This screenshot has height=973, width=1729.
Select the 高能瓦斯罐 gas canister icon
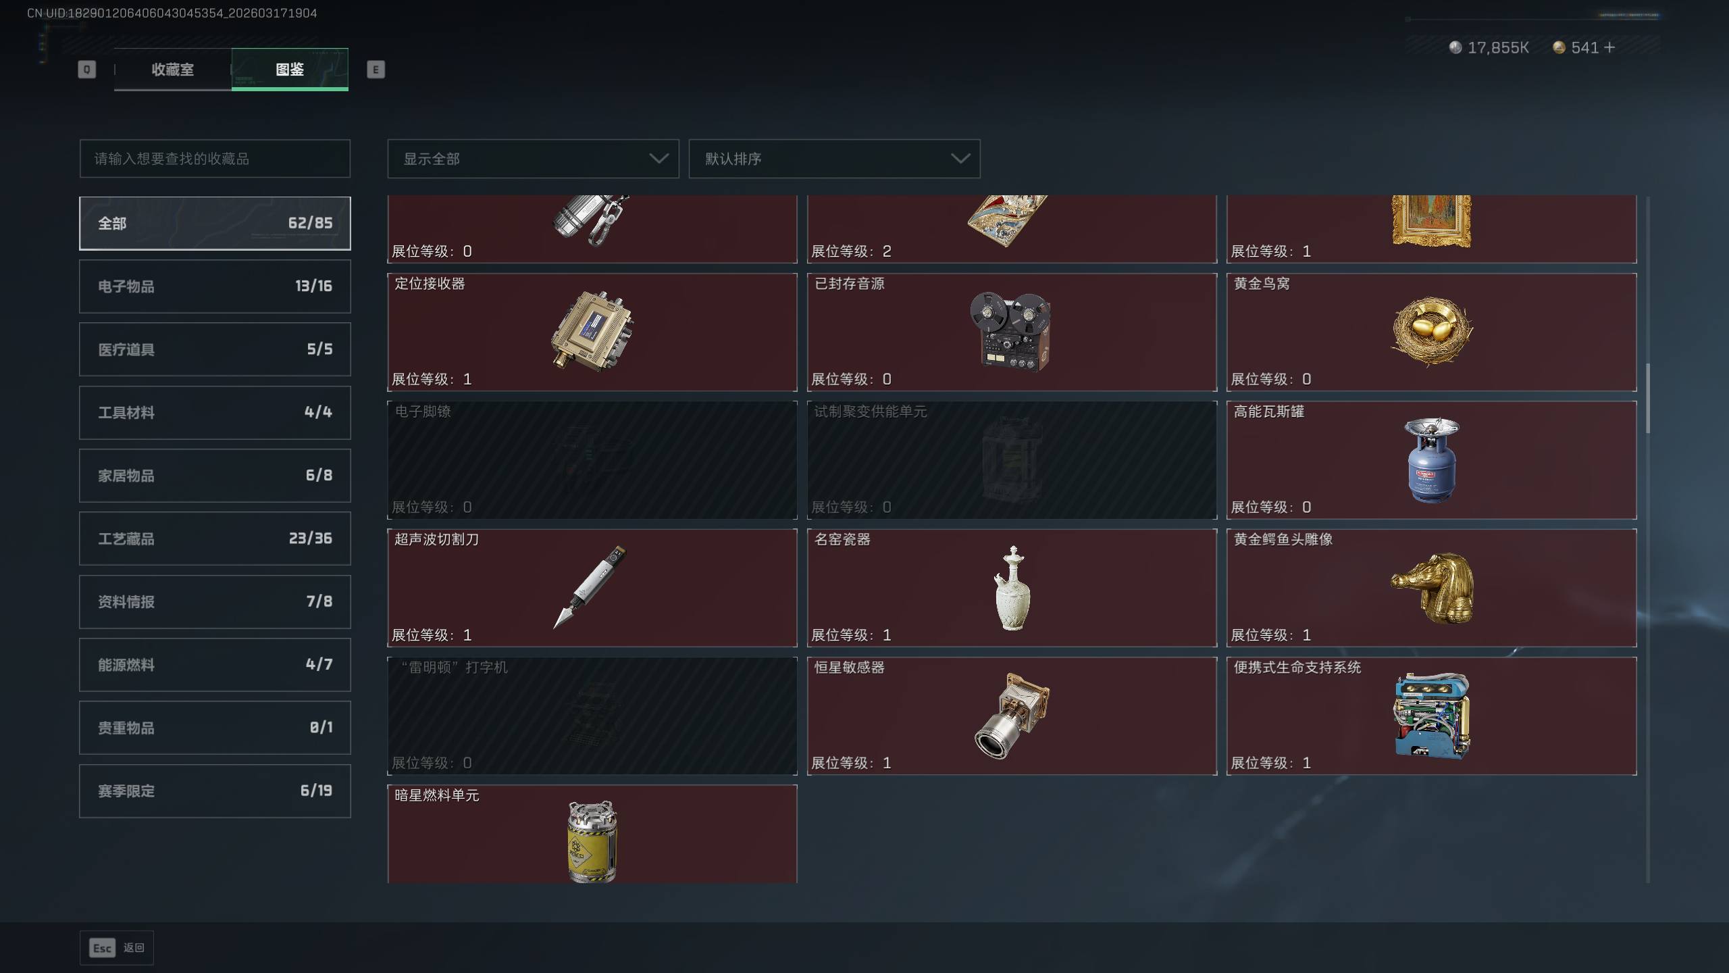tap(1431, 459)
